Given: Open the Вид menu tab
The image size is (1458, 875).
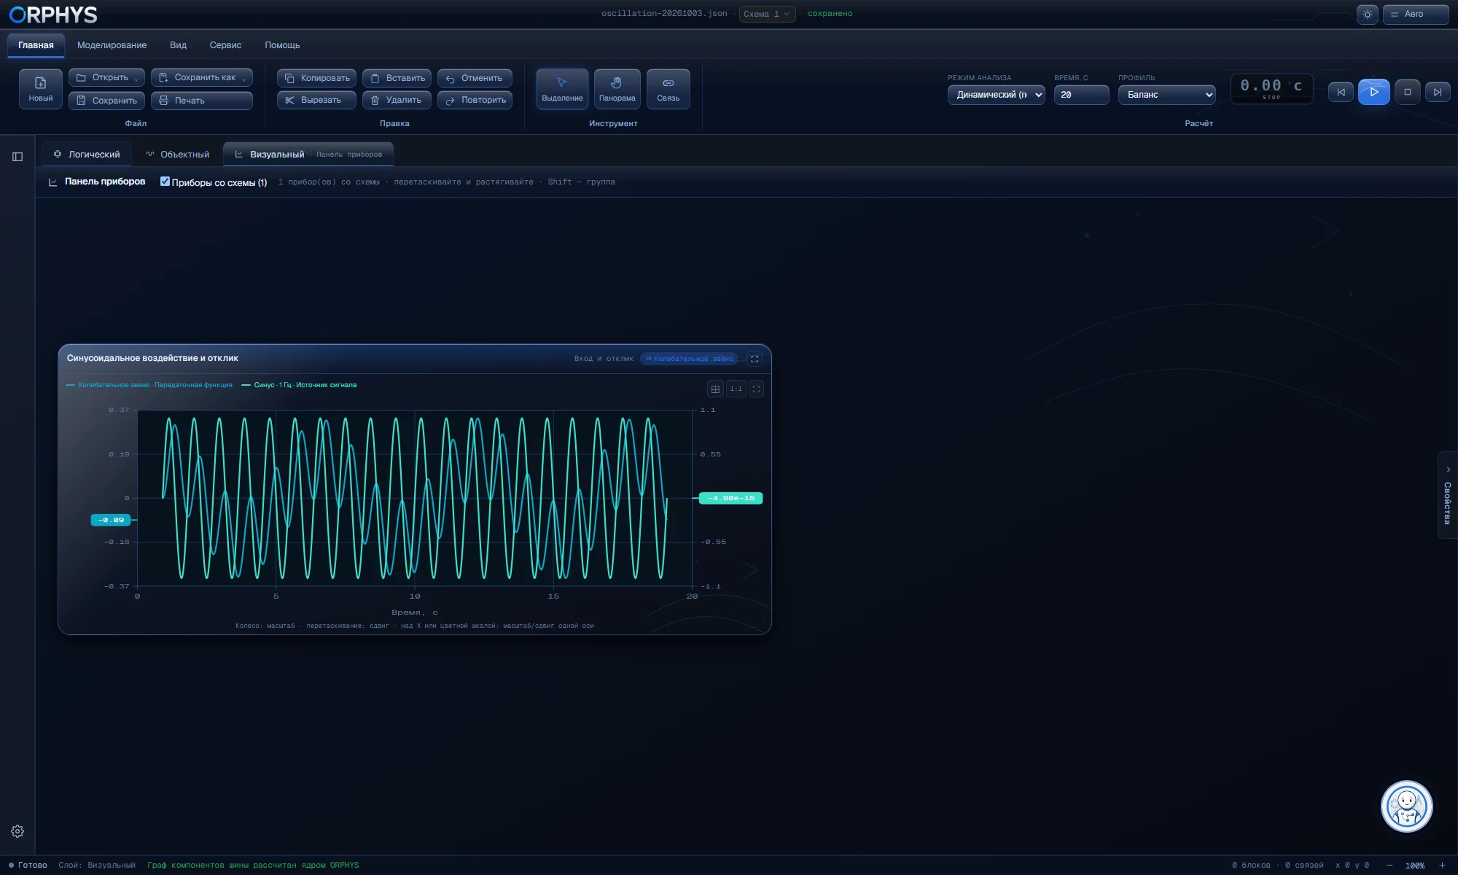Looking at the screenshot, I should (178, 45).
